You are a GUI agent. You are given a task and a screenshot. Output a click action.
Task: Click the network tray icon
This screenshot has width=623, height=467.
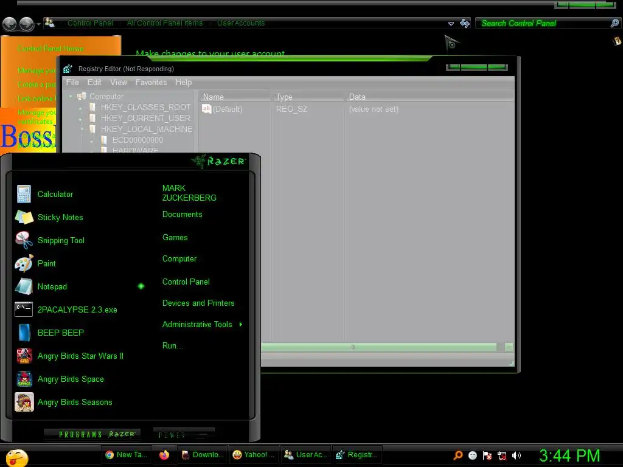(x=502, y=455)
